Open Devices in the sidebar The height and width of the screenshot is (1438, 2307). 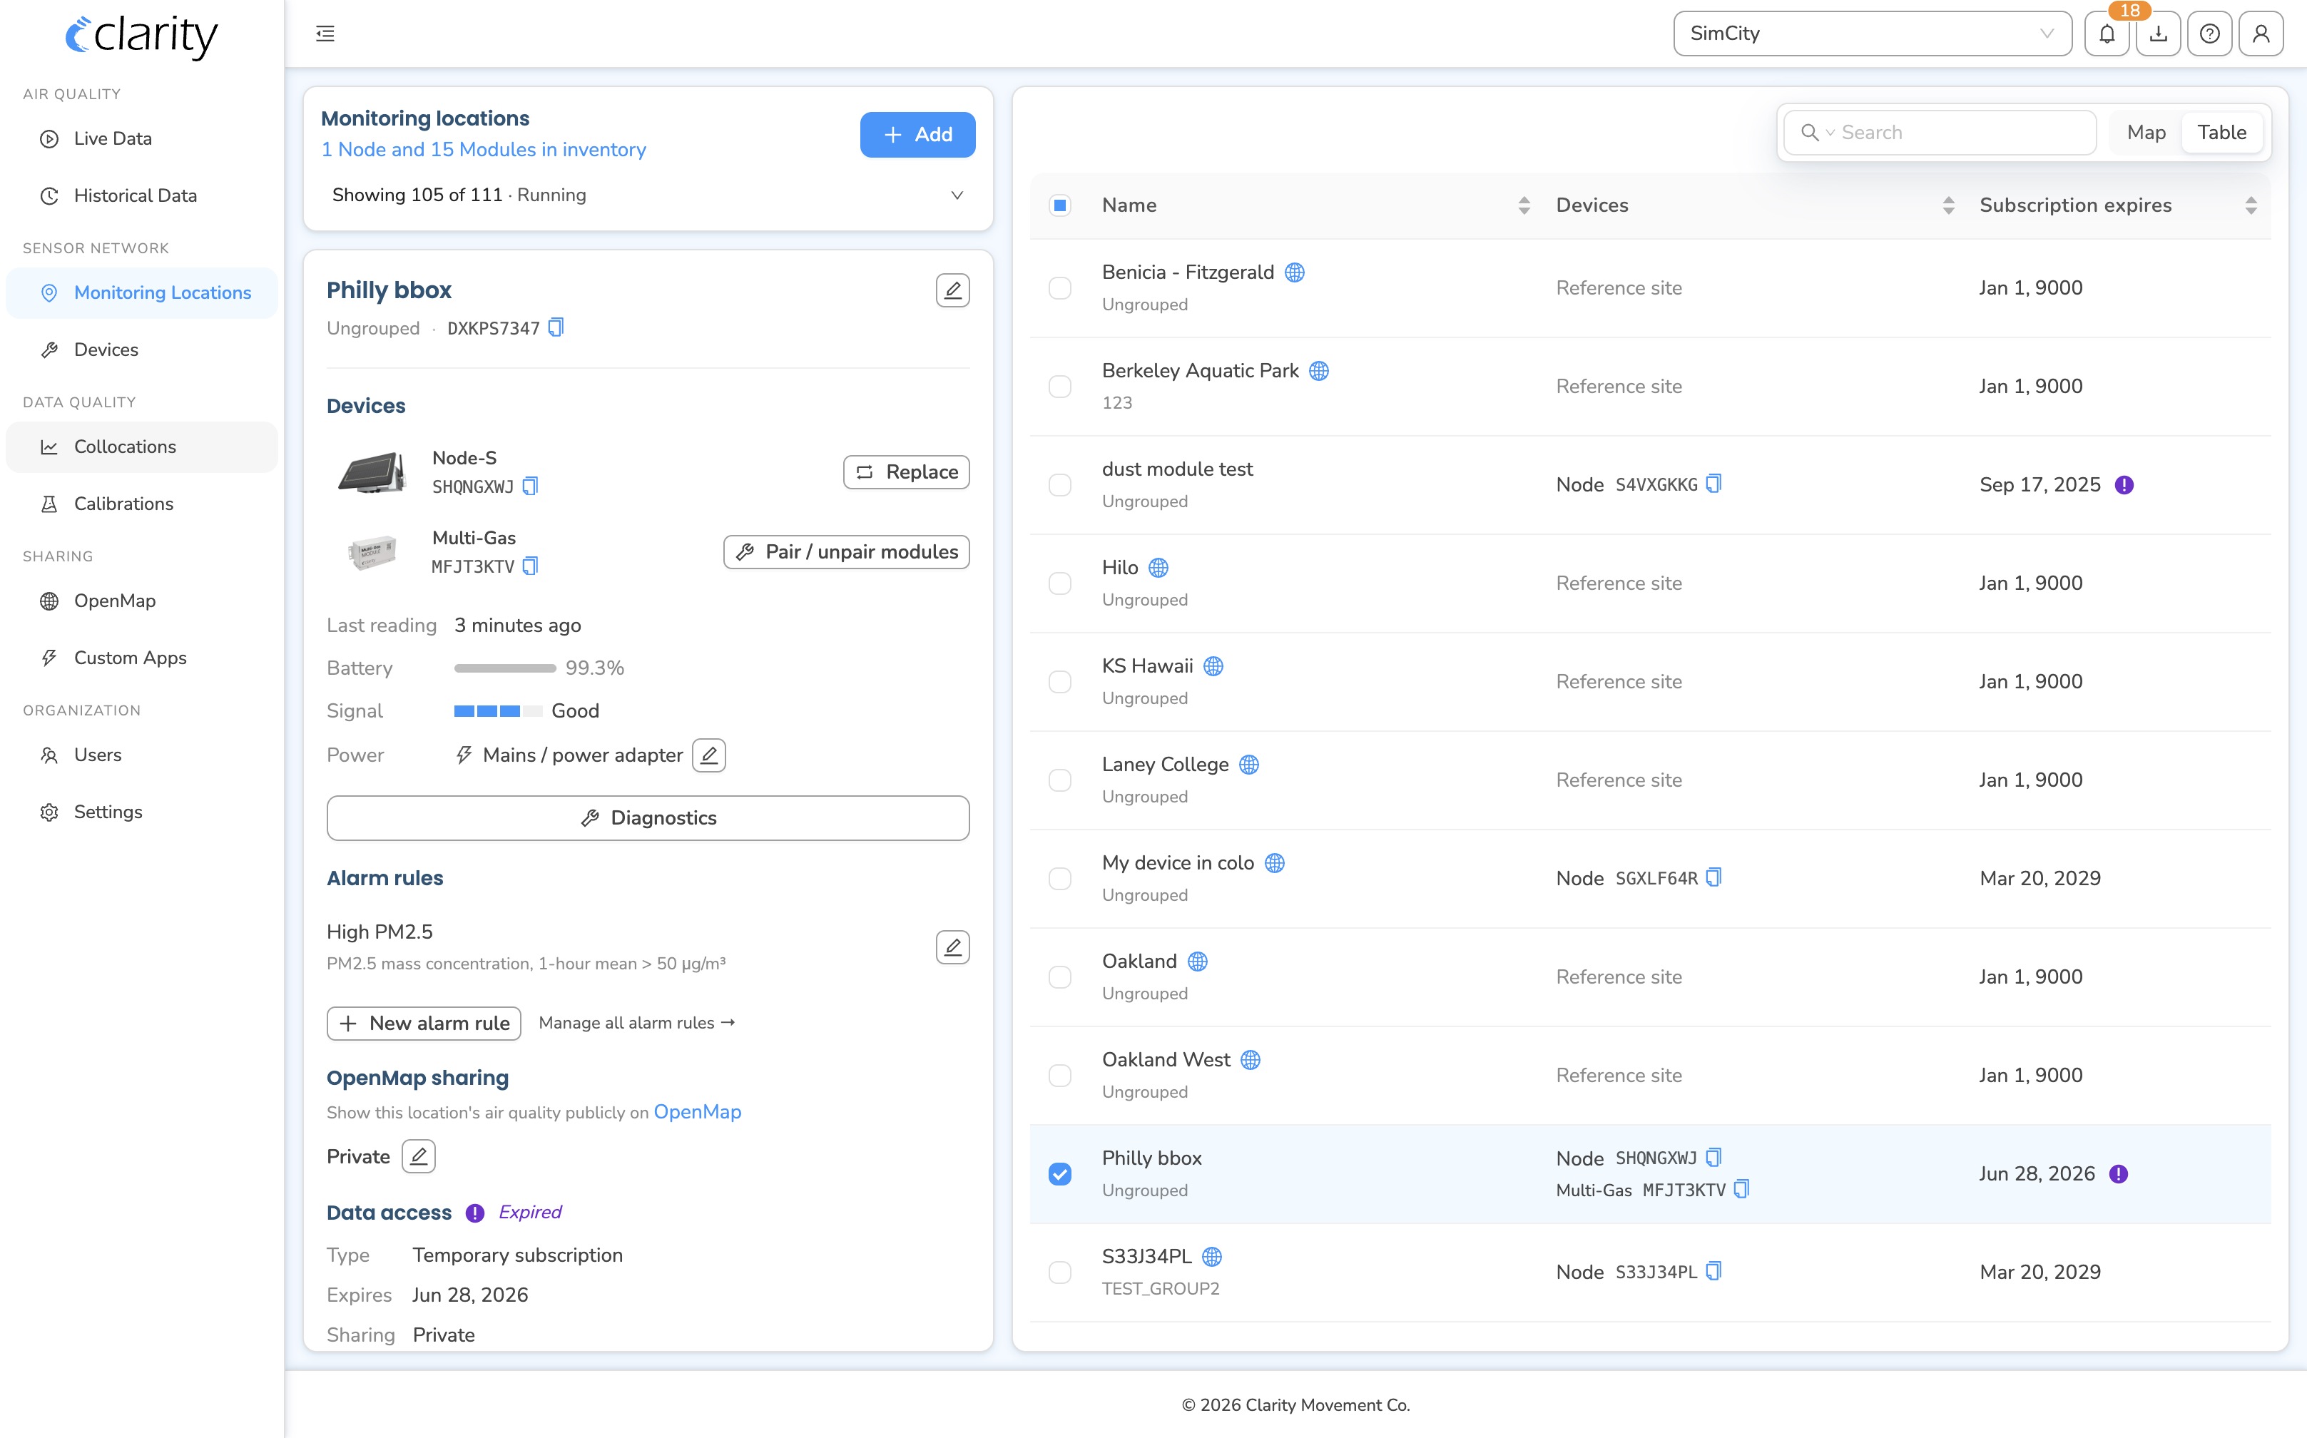(x=142, y=350)
